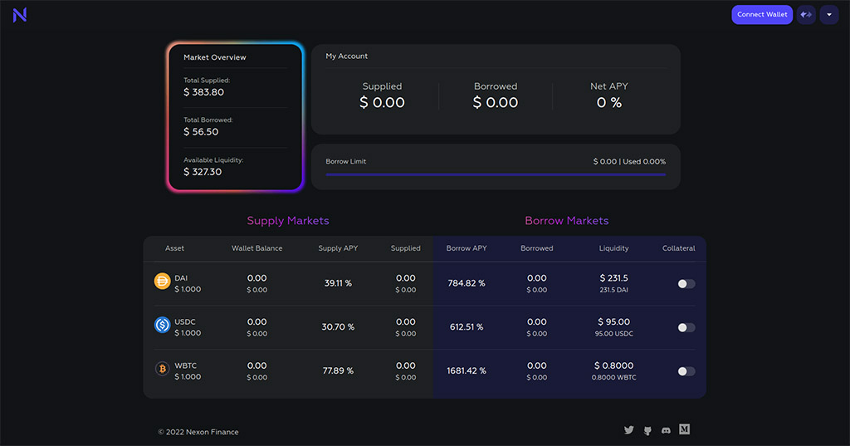Image resolution: width=850 pixels, height=446 pixels.
Task: Click the WBTC bitcoin icon
Action: click(163, 369)
